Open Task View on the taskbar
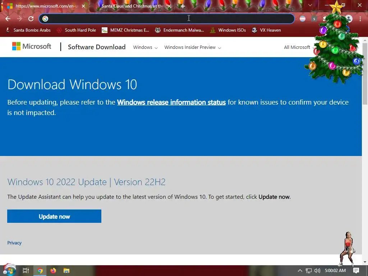 [x=26, y=271]
